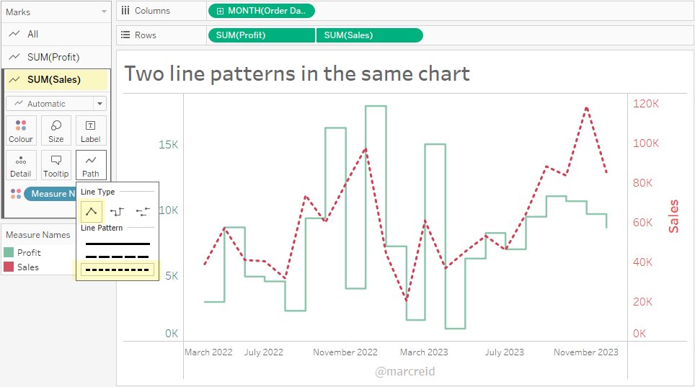
Task: Open the Size marks card
Action: (56, 130)
